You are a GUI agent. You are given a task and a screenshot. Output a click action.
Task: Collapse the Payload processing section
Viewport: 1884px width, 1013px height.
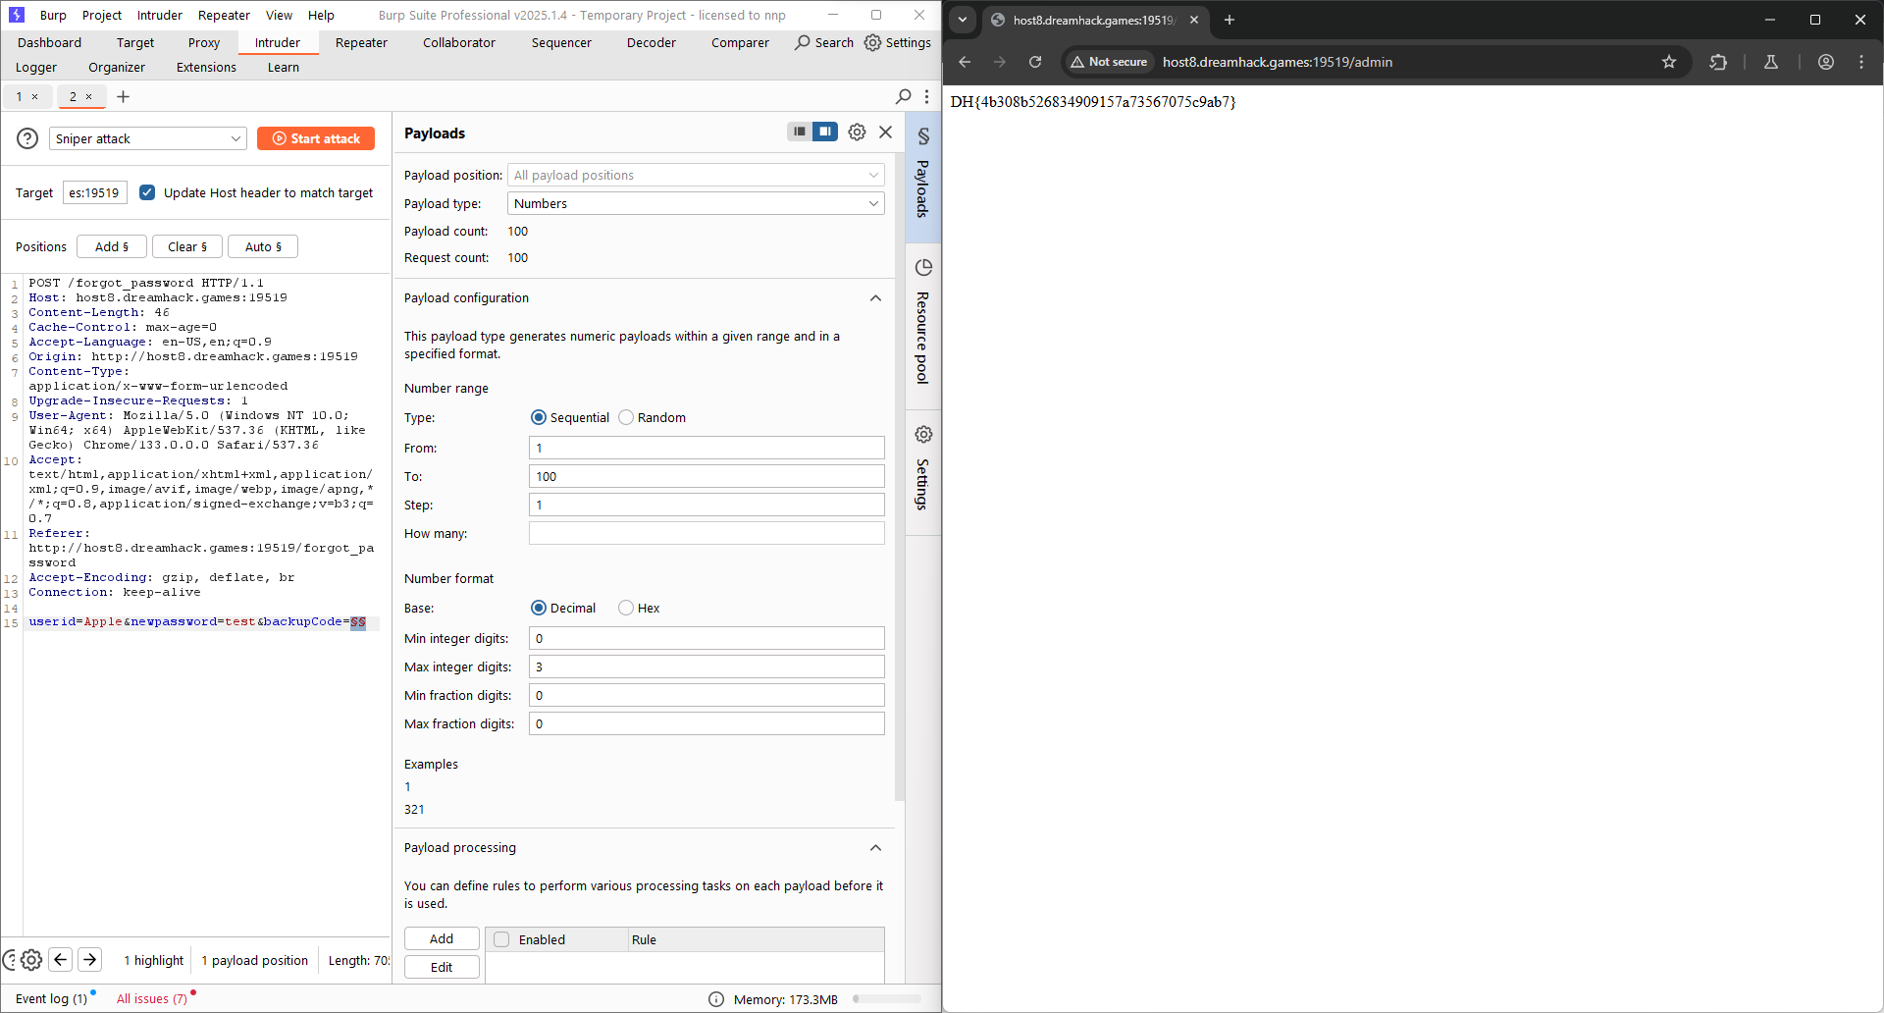coord(875,848)
